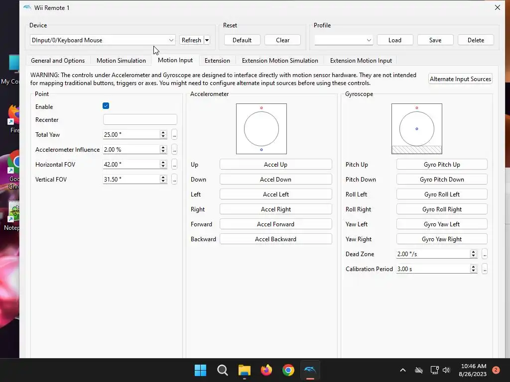Screen dimensions: 510x382
Task: Map the Accel Up button
Action: coord(275,164)
